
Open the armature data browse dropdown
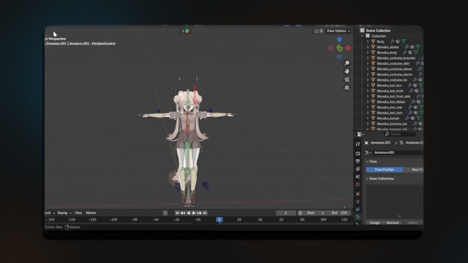point(368,153)
